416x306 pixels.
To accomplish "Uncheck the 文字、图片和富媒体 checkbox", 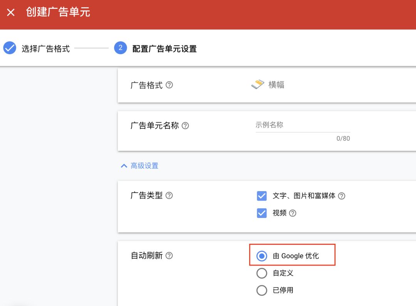I will point(262,196).
